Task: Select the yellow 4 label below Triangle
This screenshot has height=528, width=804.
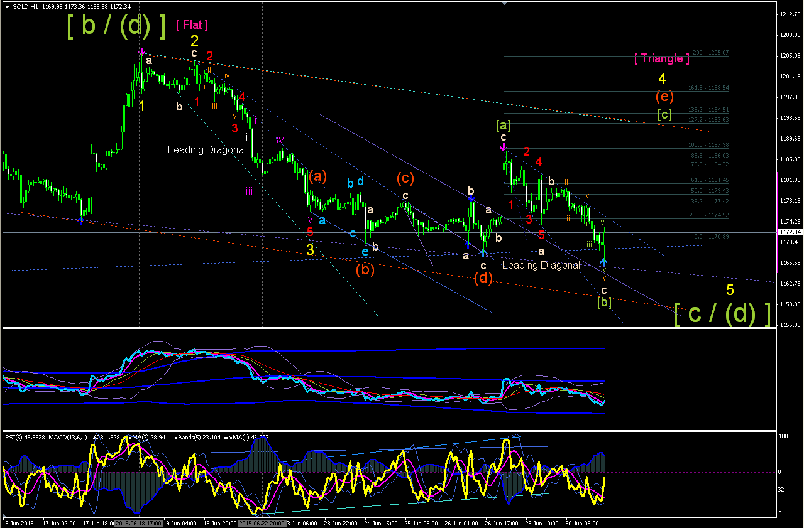Action: click(662, 78)
